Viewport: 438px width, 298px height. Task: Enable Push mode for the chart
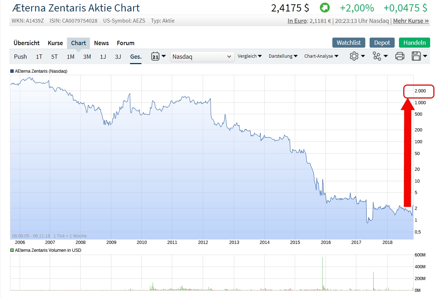click(x=20, y=56)
